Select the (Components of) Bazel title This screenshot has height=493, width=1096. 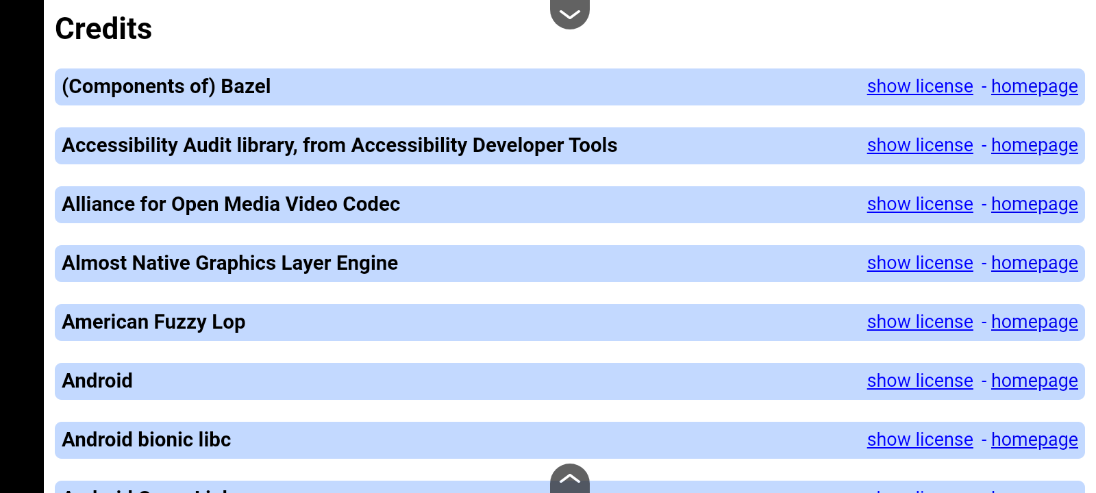tap(166, 86)
